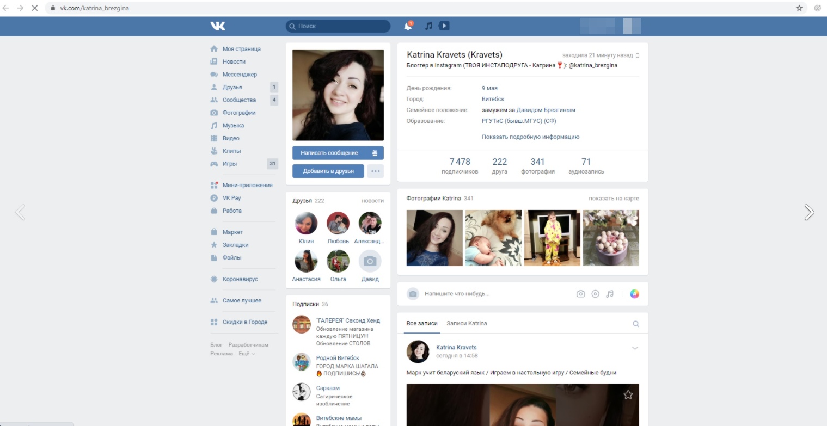Open the dog and baby photo thumbnail
Screen dimensions: 827x426
click(x=493, y=238)
